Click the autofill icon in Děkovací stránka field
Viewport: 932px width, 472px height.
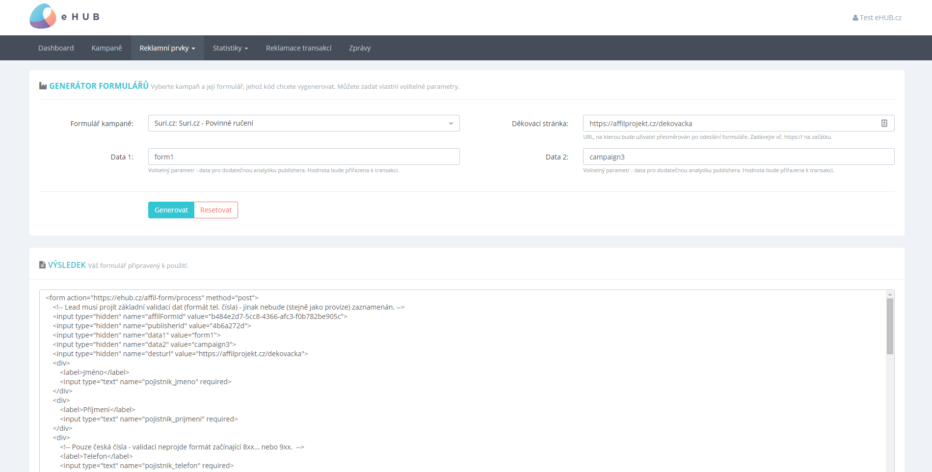click(x=884, y=123)
